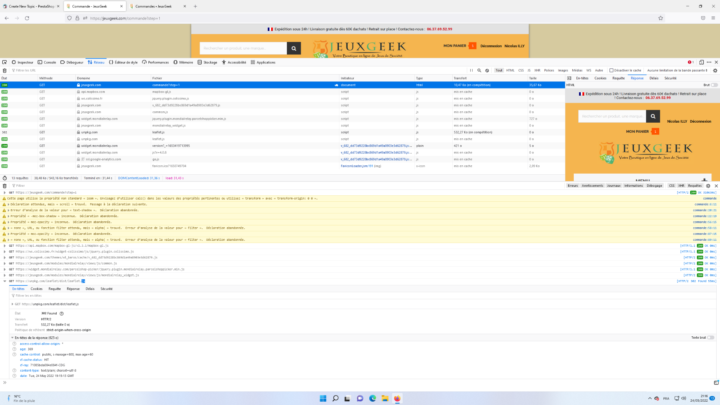
Task: Open request blocking icon in network toolbar
Action: coord(487,70)
